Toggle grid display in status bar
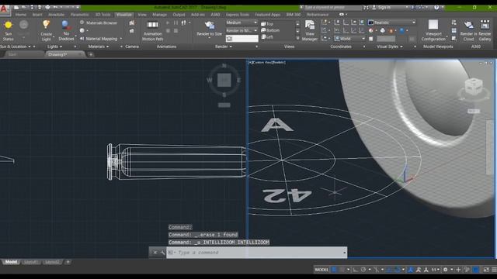The height and width of the screenshot is (279, 497). click(334, 270)
